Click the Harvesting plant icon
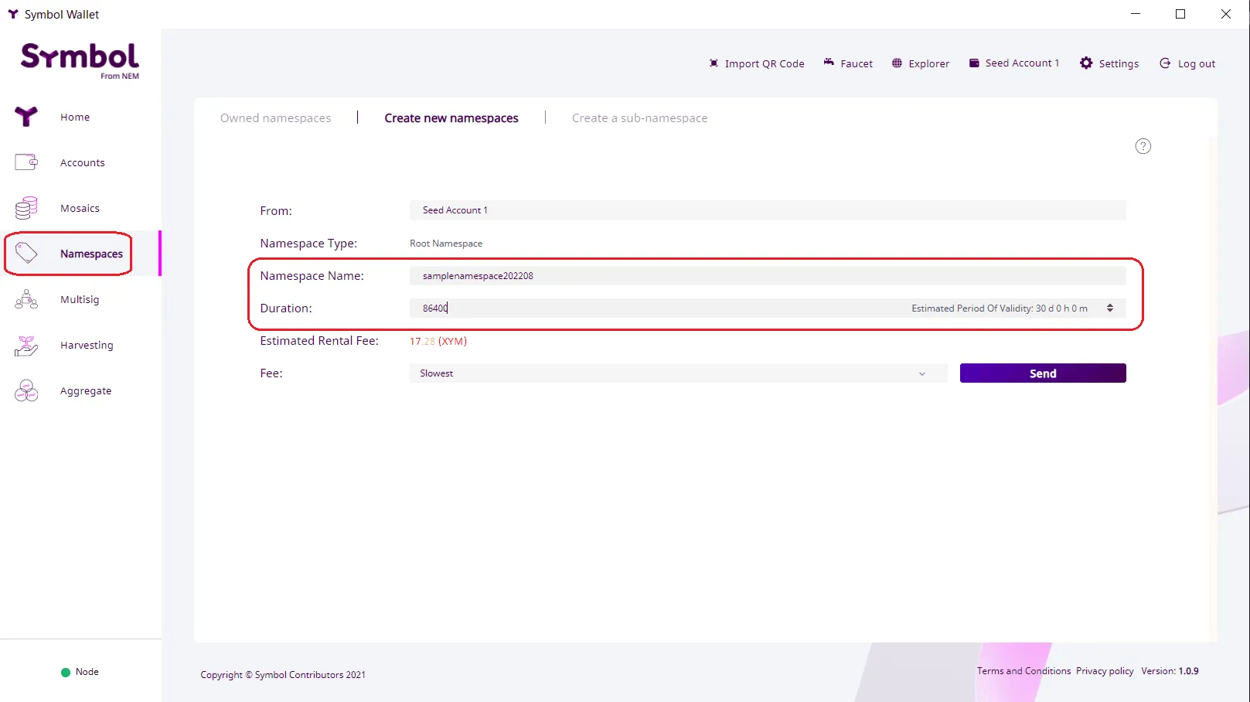Viewport: 1250px width, 702px height. [26, 345]
